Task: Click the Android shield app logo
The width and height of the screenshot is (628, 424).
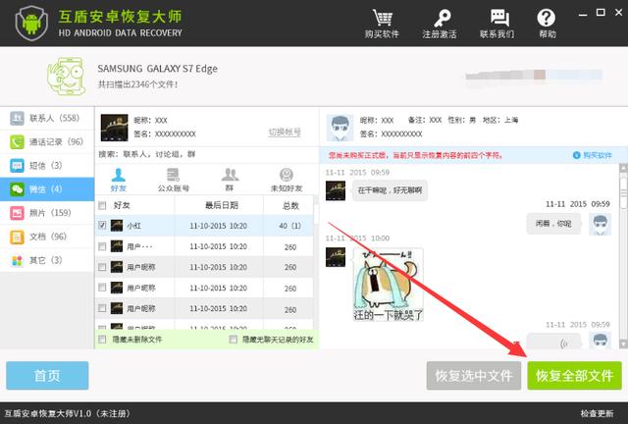Action: click(x=31, y=23)
